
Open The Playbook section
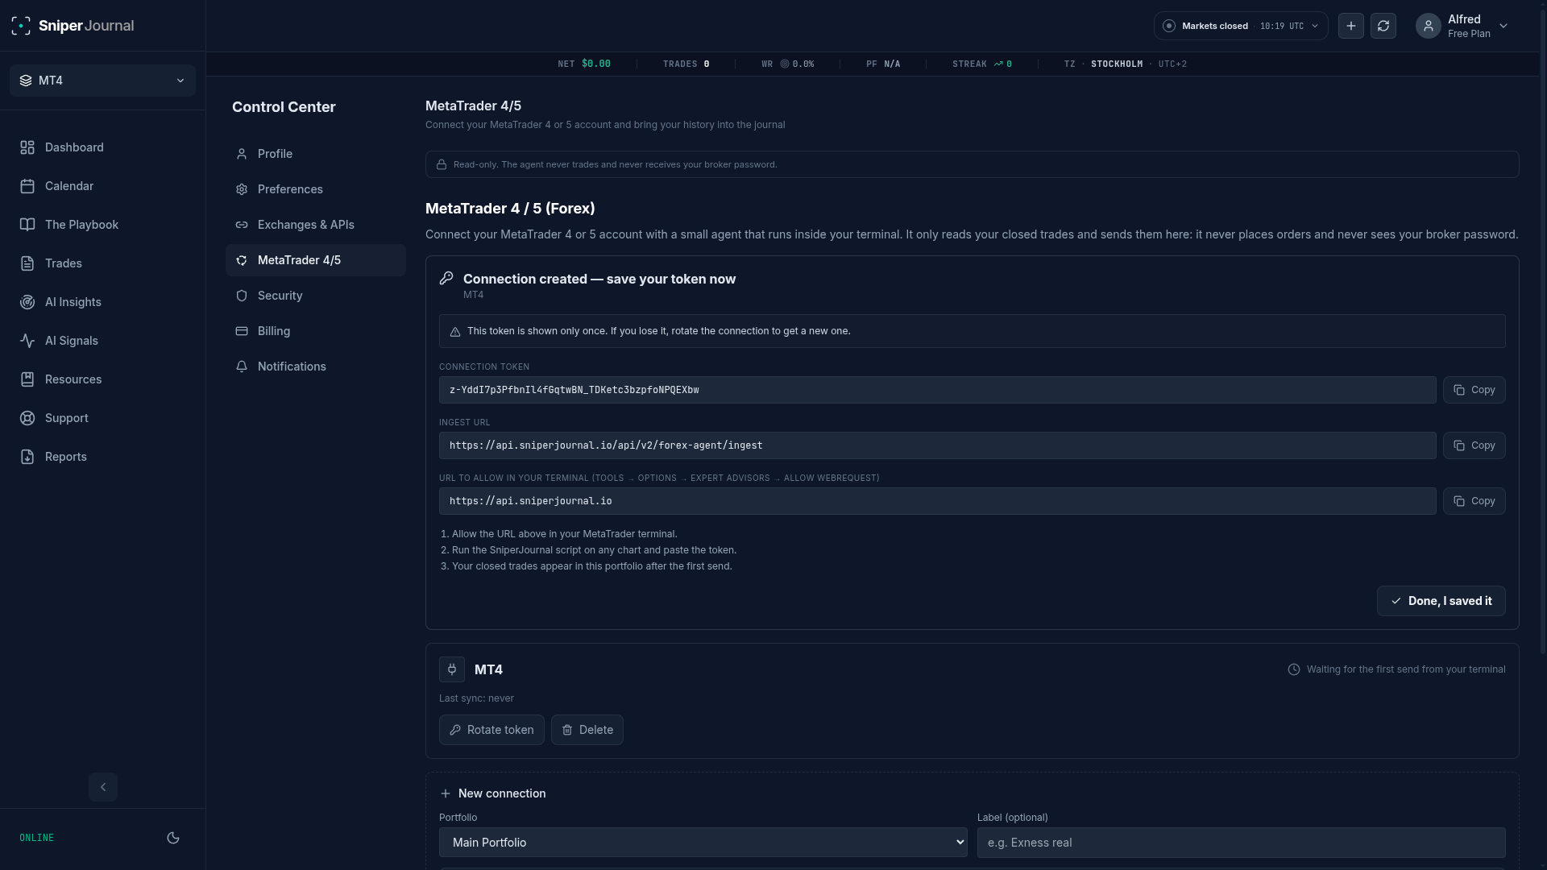click(102, 225)
